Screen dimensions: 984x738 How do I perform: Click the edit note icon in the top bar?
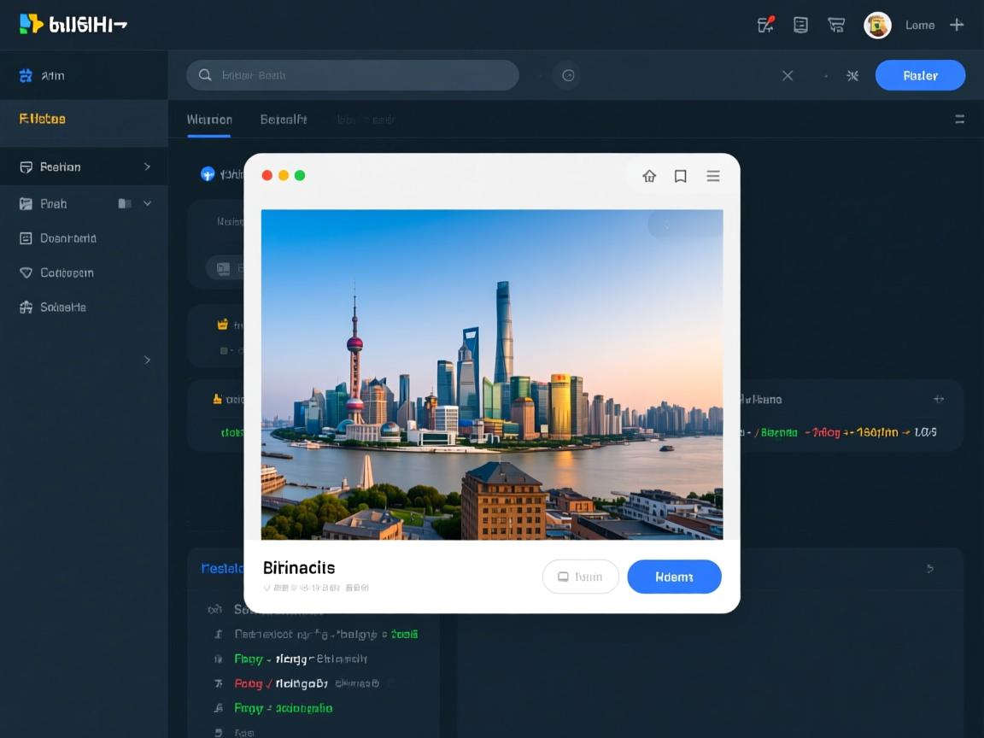click(765, 25)
